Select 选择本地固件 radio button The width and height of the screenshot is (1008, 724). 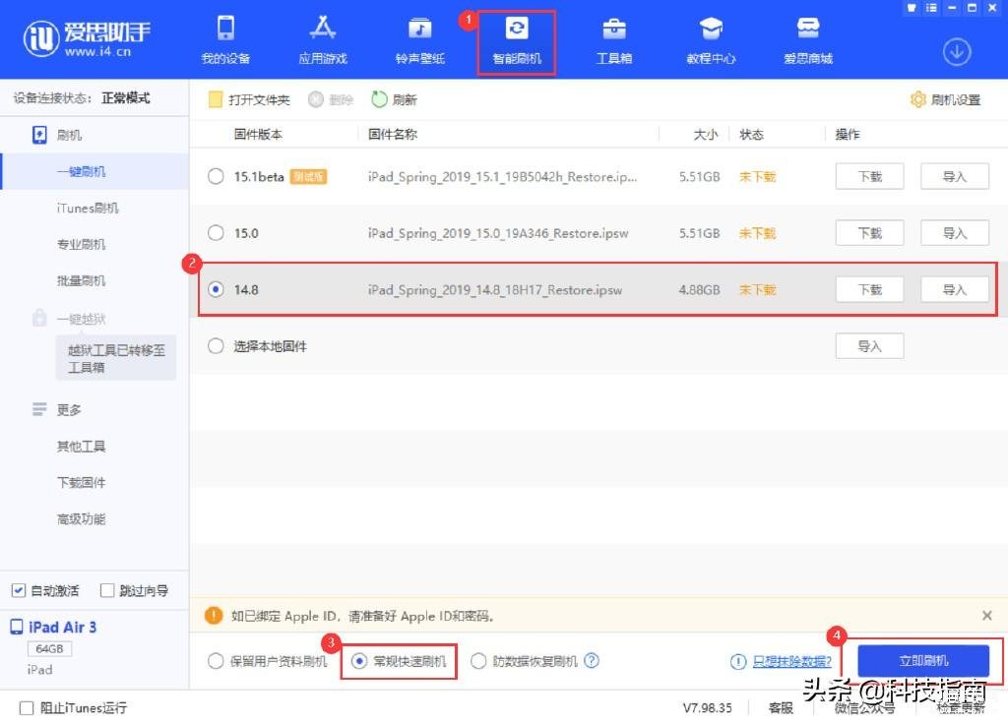tap(216, 345)
